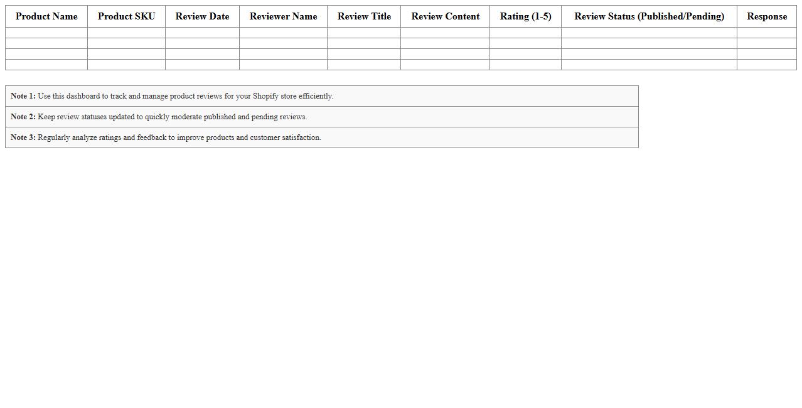Click first empty cell under Review Status column
This screenshot has height=408, width=802.
point(649,33)
